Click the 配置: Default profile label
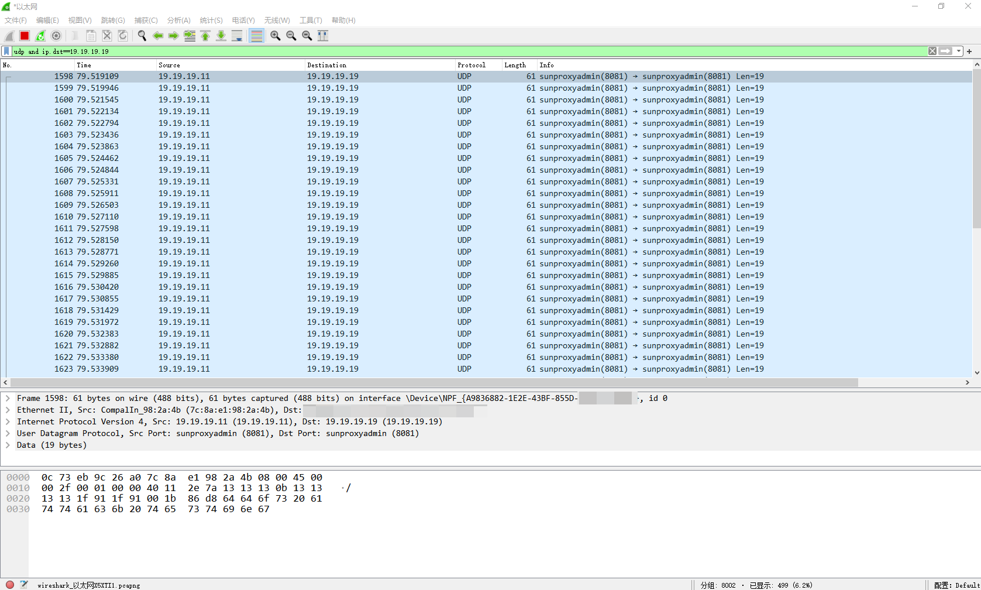Image resolution: width=981 pixels, height=590 pixels. point(956,585)
